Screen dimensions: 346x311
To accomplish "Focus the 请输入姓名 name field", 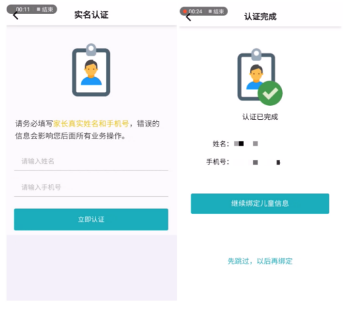I will click(91, 161).
